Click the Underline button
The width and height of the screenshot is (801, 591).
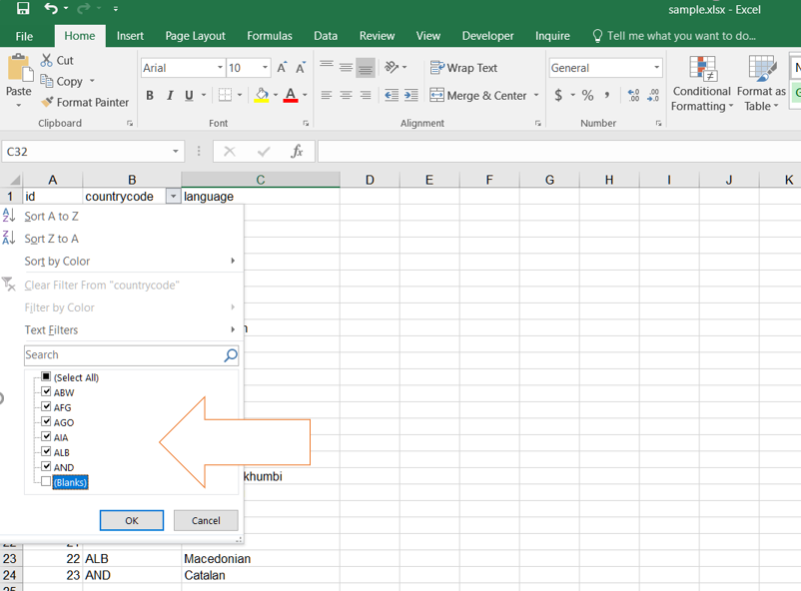click(x=190, y=96)
